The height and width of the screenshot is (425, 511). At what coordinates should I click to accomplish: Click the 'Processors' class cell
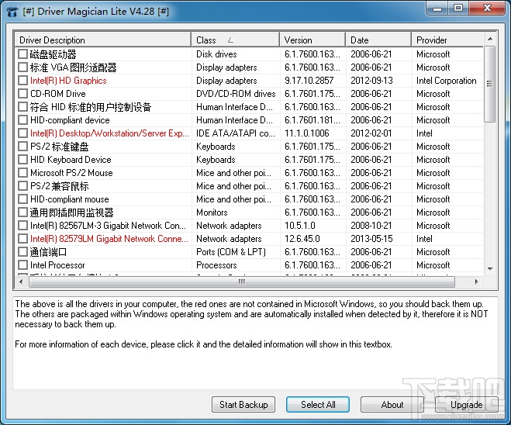point(216,265)
